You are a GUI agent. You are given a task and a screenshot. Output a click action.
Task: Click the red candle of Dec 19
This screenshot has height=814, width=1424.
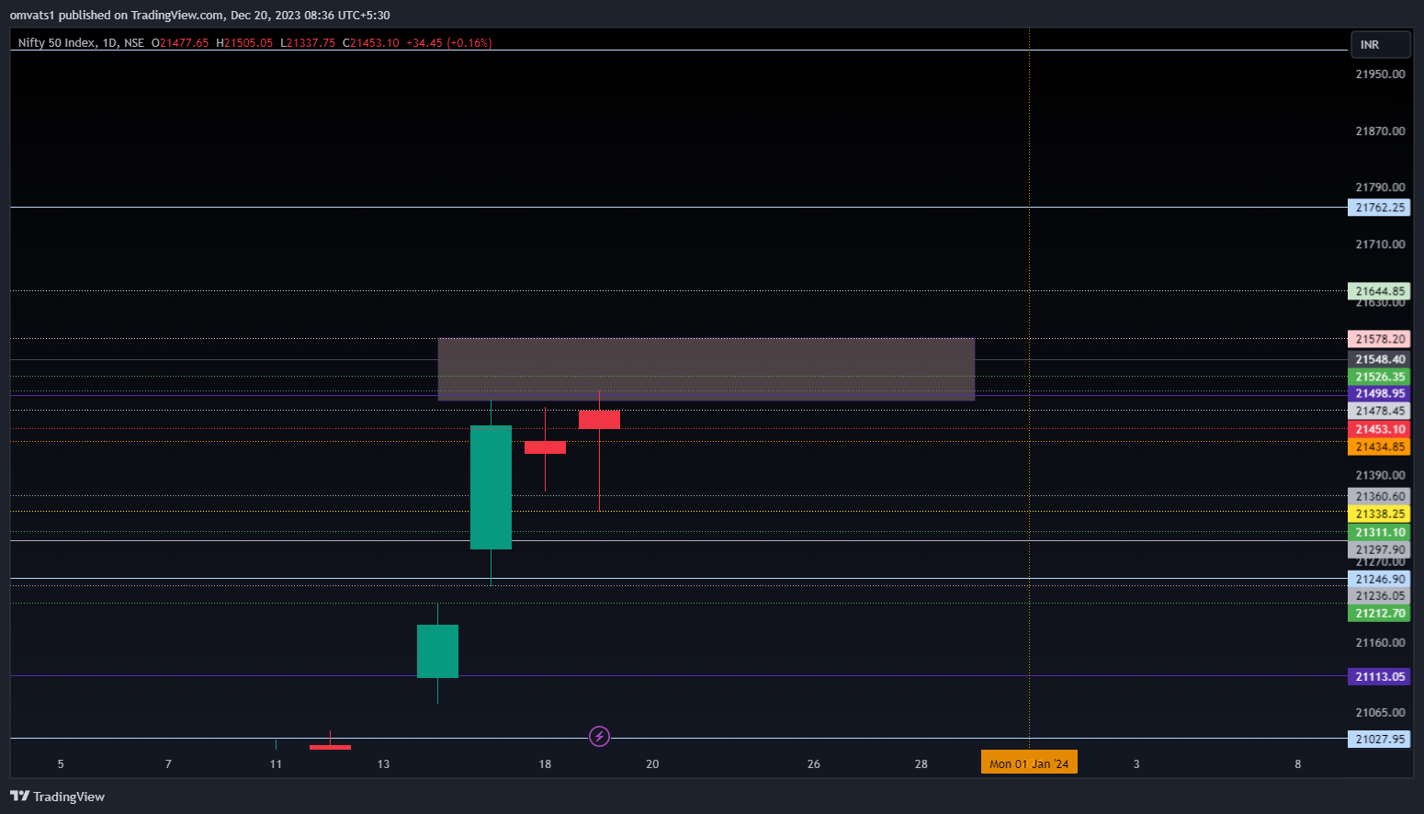tap(599, 420)
